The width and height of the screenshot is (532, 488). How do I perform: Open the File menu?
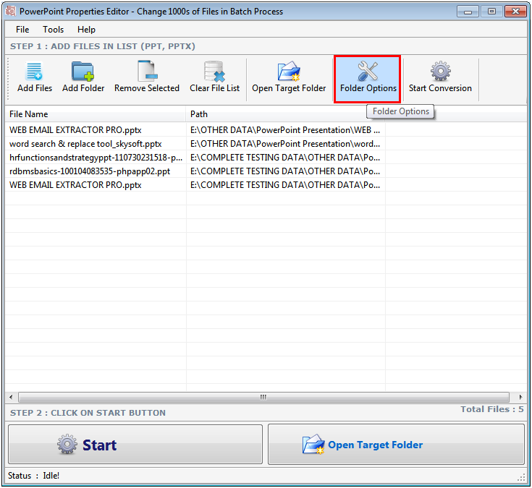(x=22, y=30)
